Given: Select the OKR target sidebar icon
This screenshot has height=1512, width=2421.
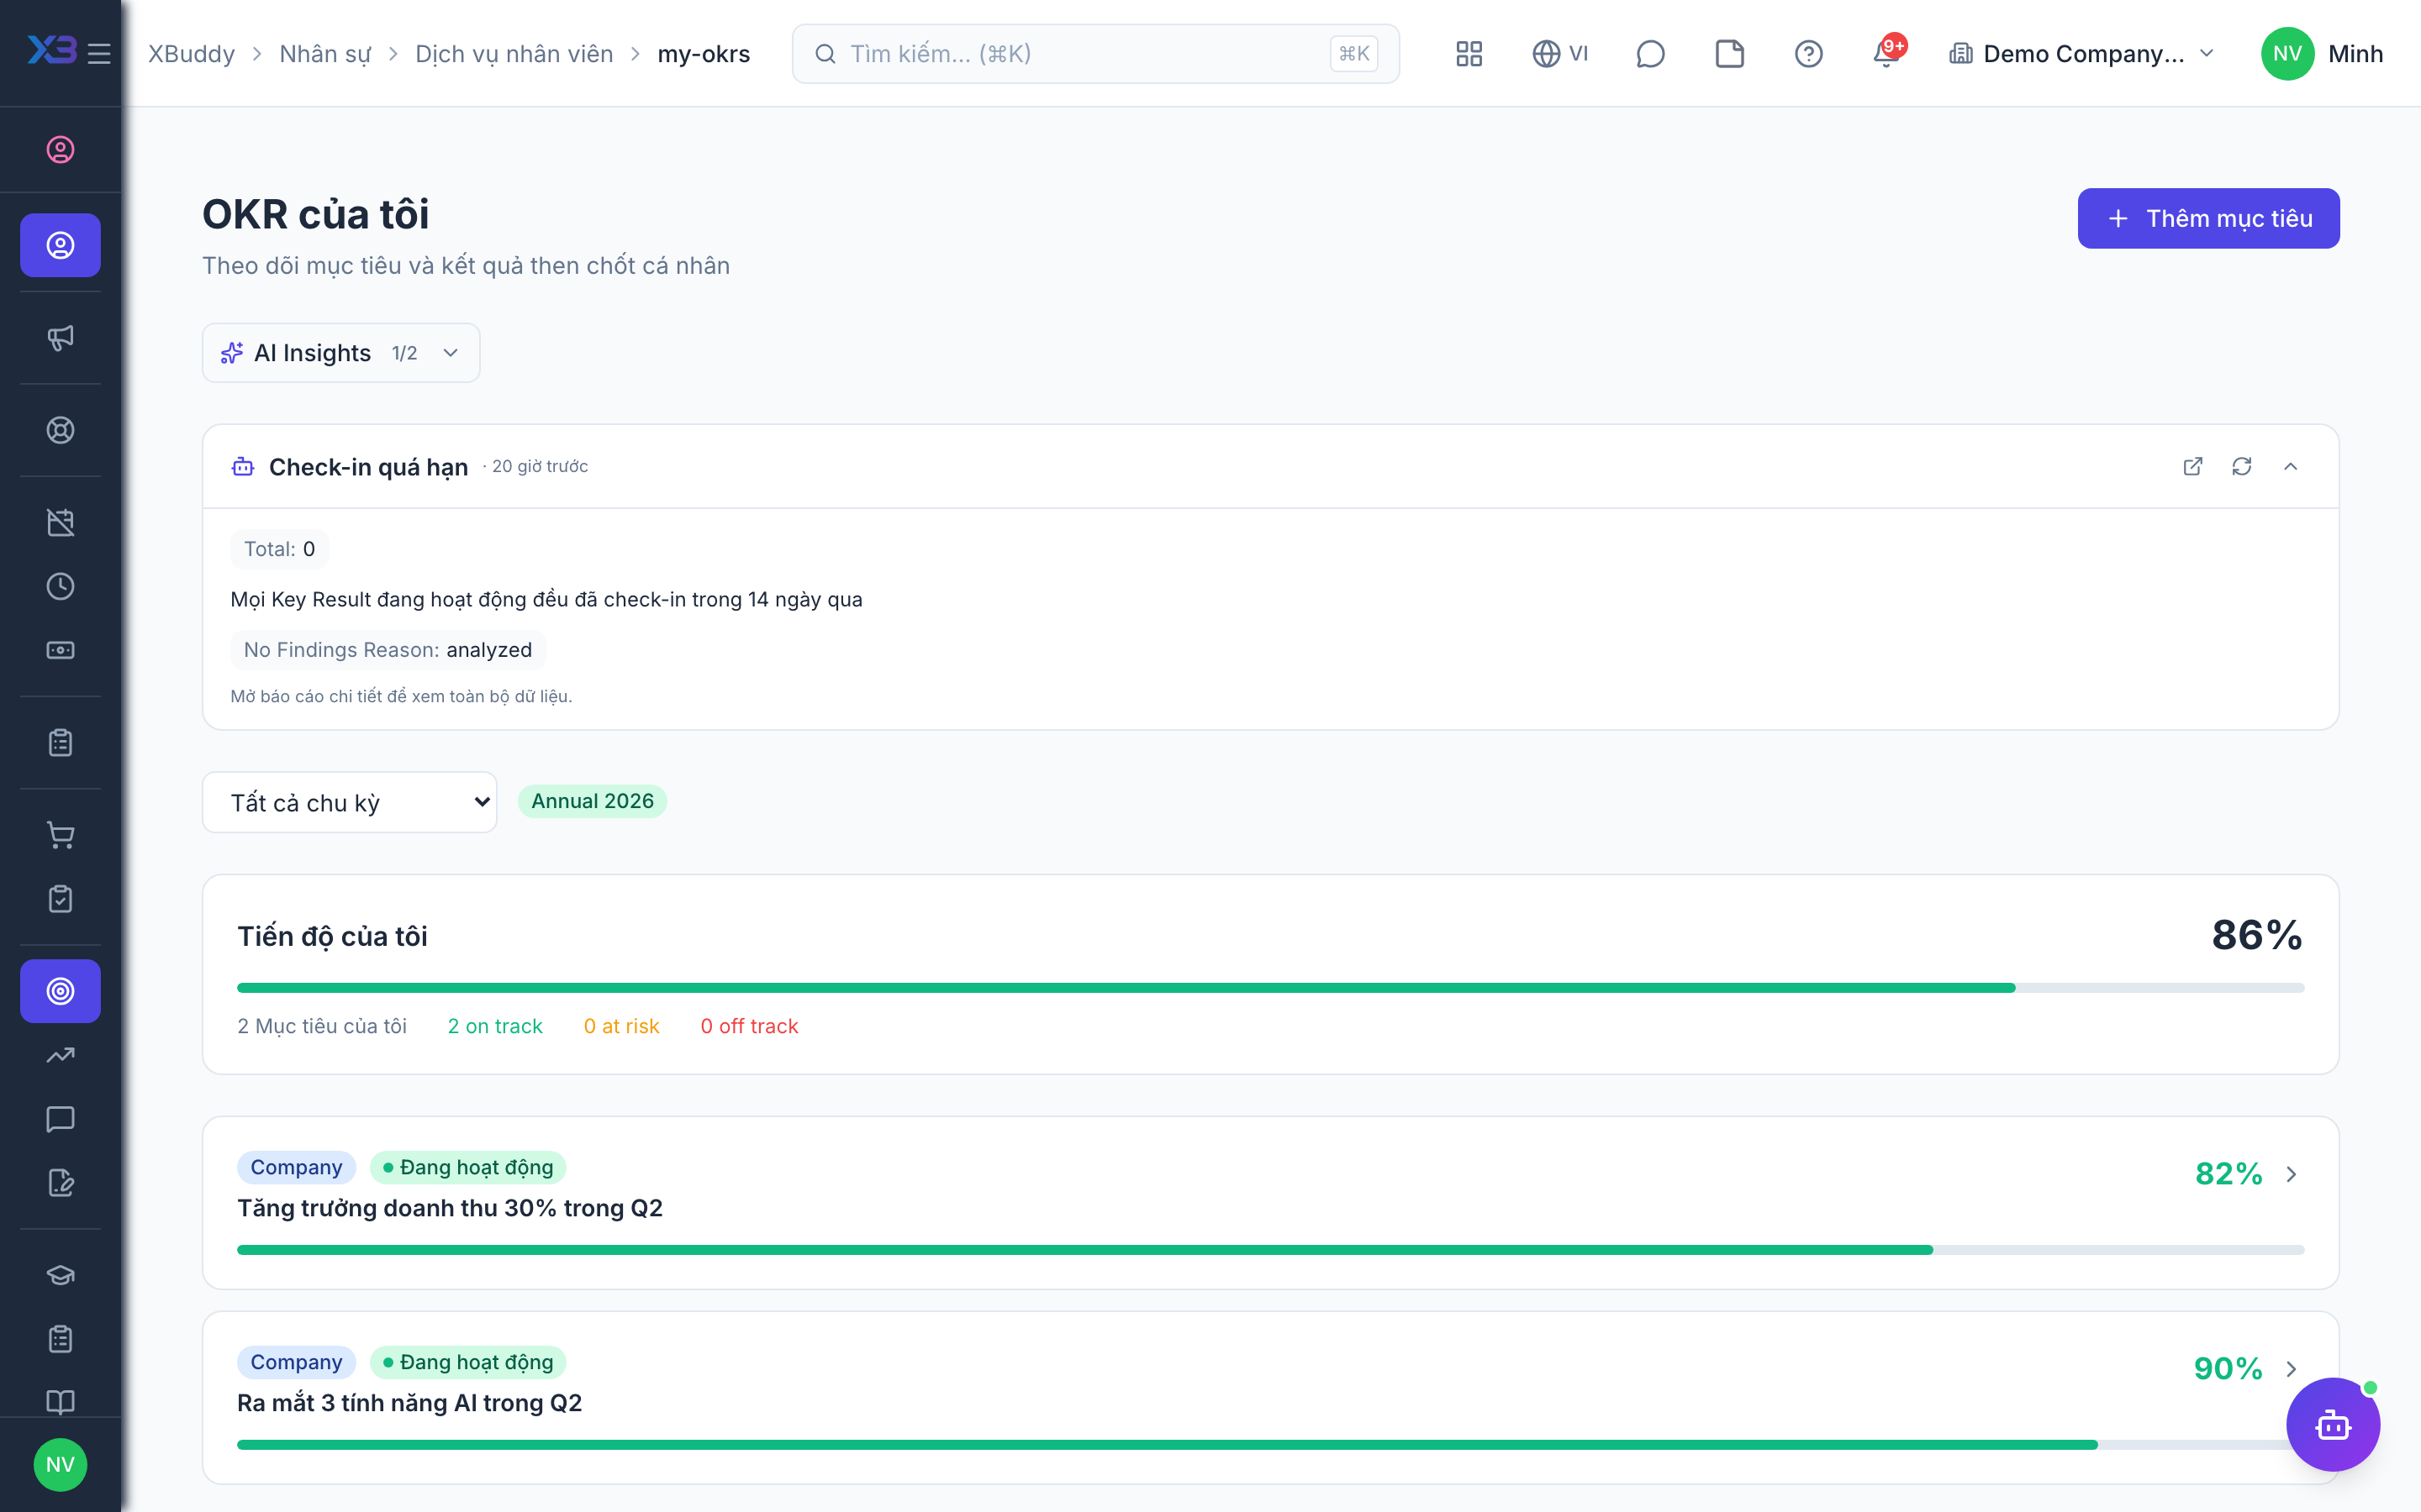Looking at the screenshot, I should [60, 991].
